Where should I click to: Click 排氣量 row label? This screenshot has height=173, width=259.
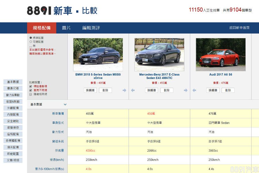(x=60, y=151)
